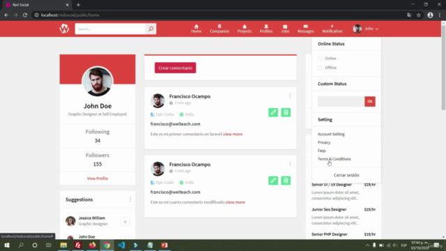Open options menu of cuarto comentario post

[x=290, y=164]
